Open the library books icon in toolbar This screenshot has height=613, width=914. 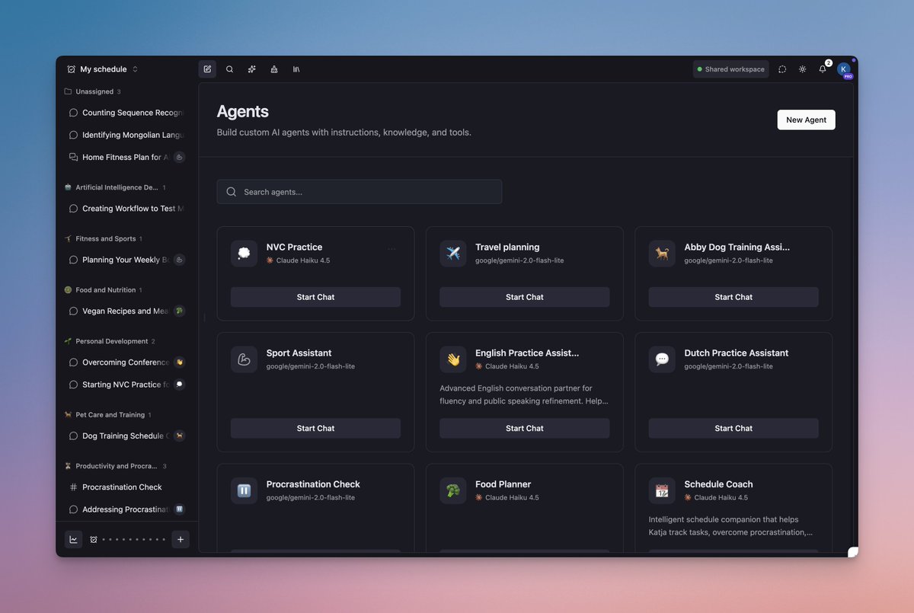coord(296,69)
